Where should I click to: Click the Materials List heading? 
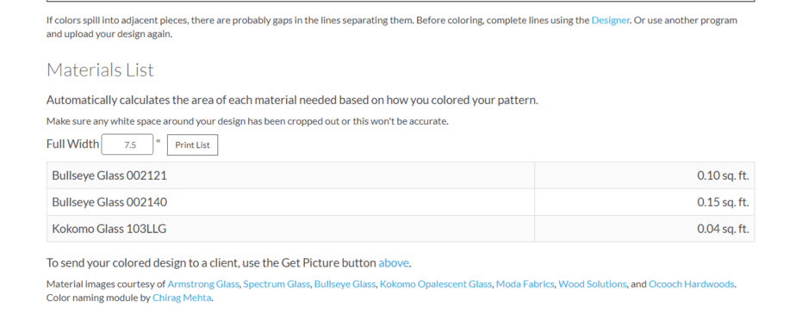(x=100, y=70)
